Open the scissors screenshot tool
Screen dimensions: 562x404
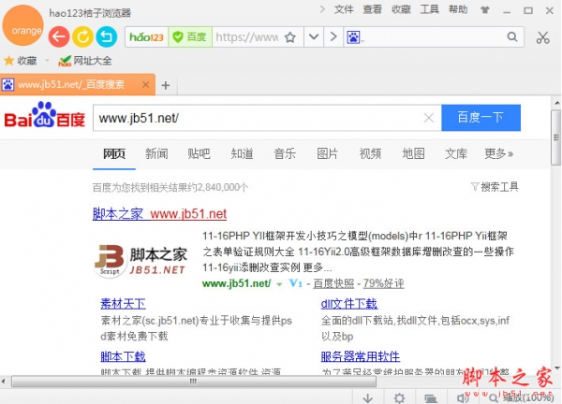coord(542,36)
